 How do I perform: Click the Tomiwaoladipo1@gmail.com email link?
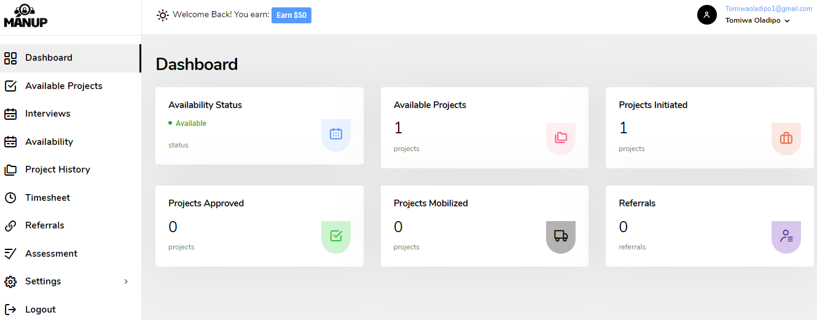(768, 9)
